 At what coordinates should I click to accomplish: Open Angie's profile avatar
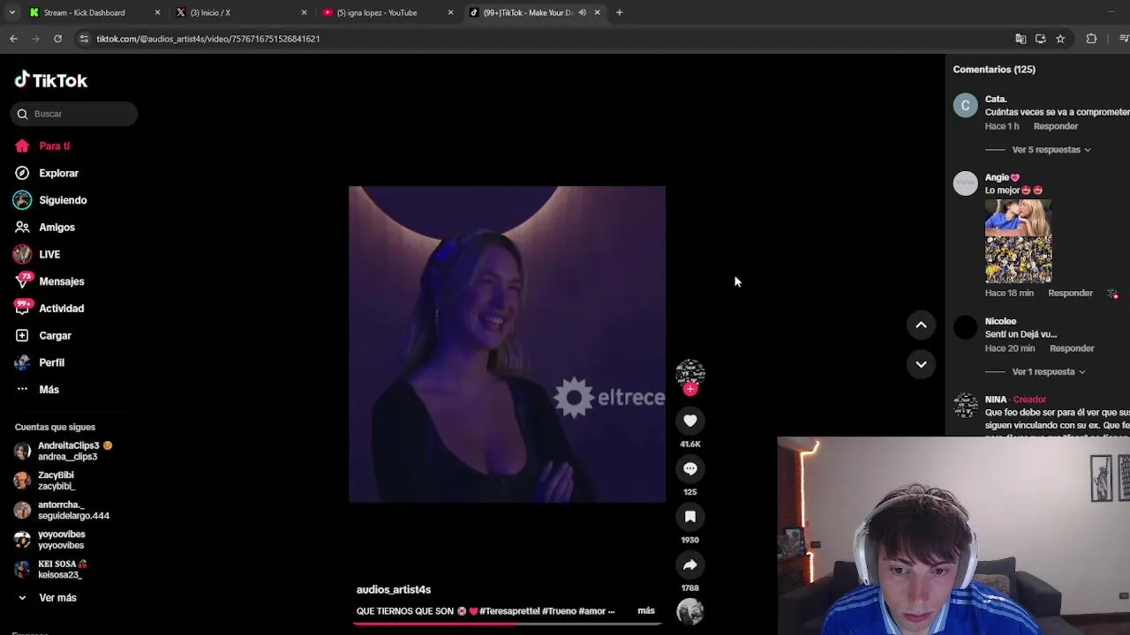coord(966,183)
